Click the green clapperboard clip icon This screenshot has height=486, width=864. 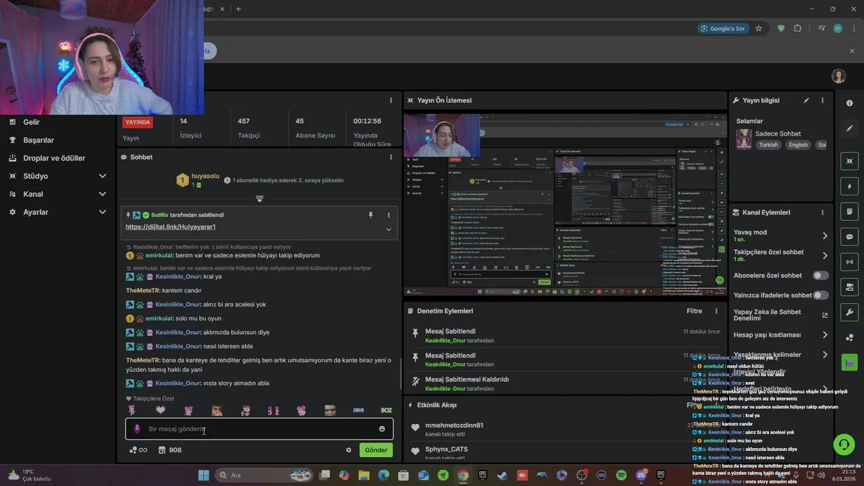(849, 362)
